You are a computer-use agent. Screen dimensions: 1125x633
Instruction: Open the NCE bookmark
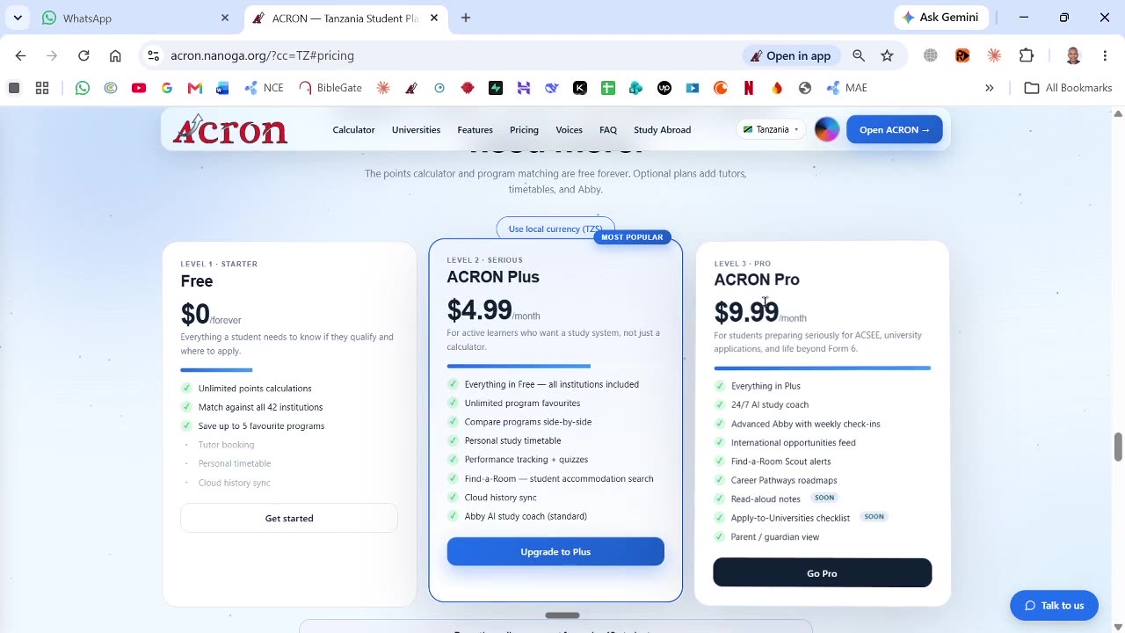(x=264, y=88)
